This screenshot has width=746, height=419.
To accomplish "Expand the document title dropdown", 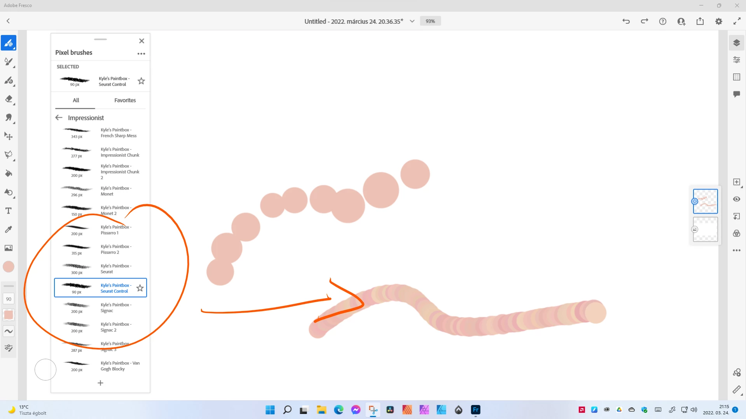I will coord(412,21).
